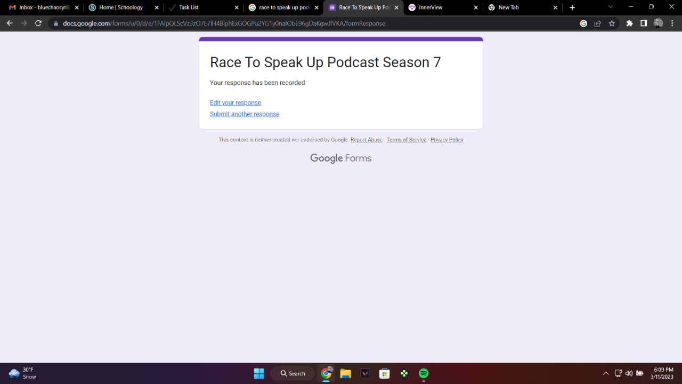Go back to the previous page

(10, 23)
